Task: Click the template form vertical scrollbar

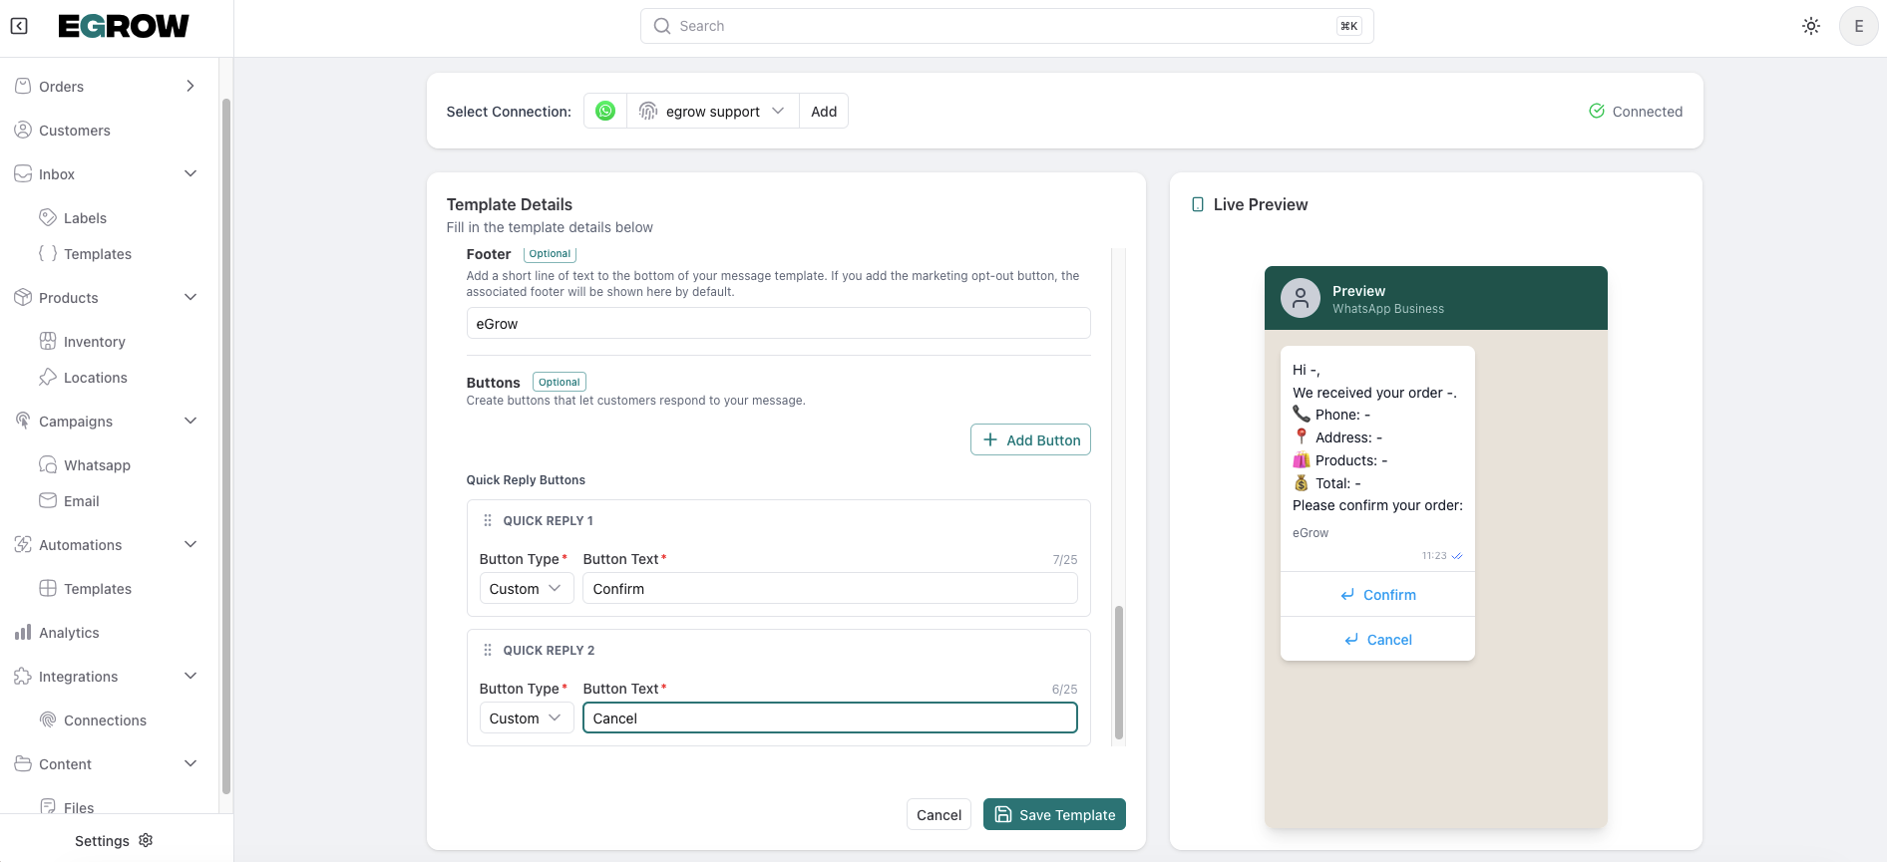Action: [1119, 672]
